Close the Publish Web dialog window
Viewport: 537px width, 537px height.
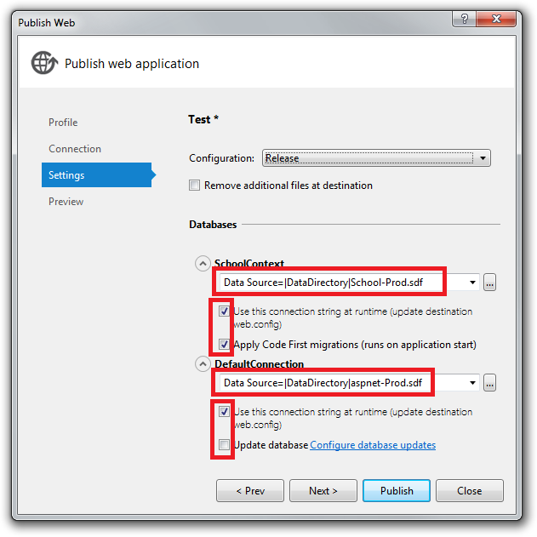point(496,19)
